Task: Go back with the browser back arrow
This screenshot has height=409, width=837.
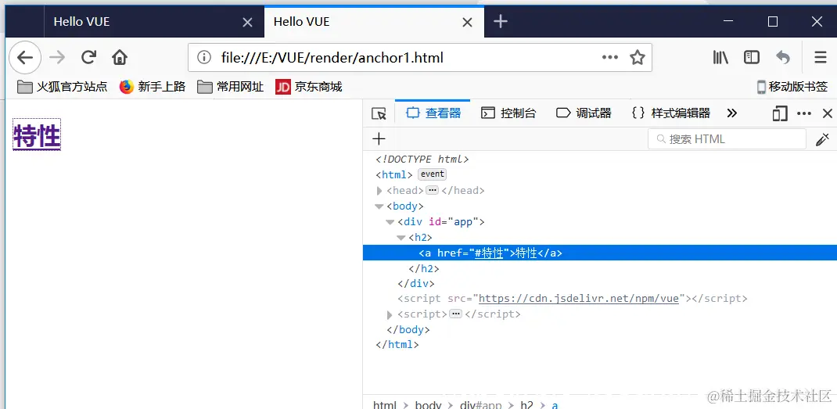Action: 25,57
